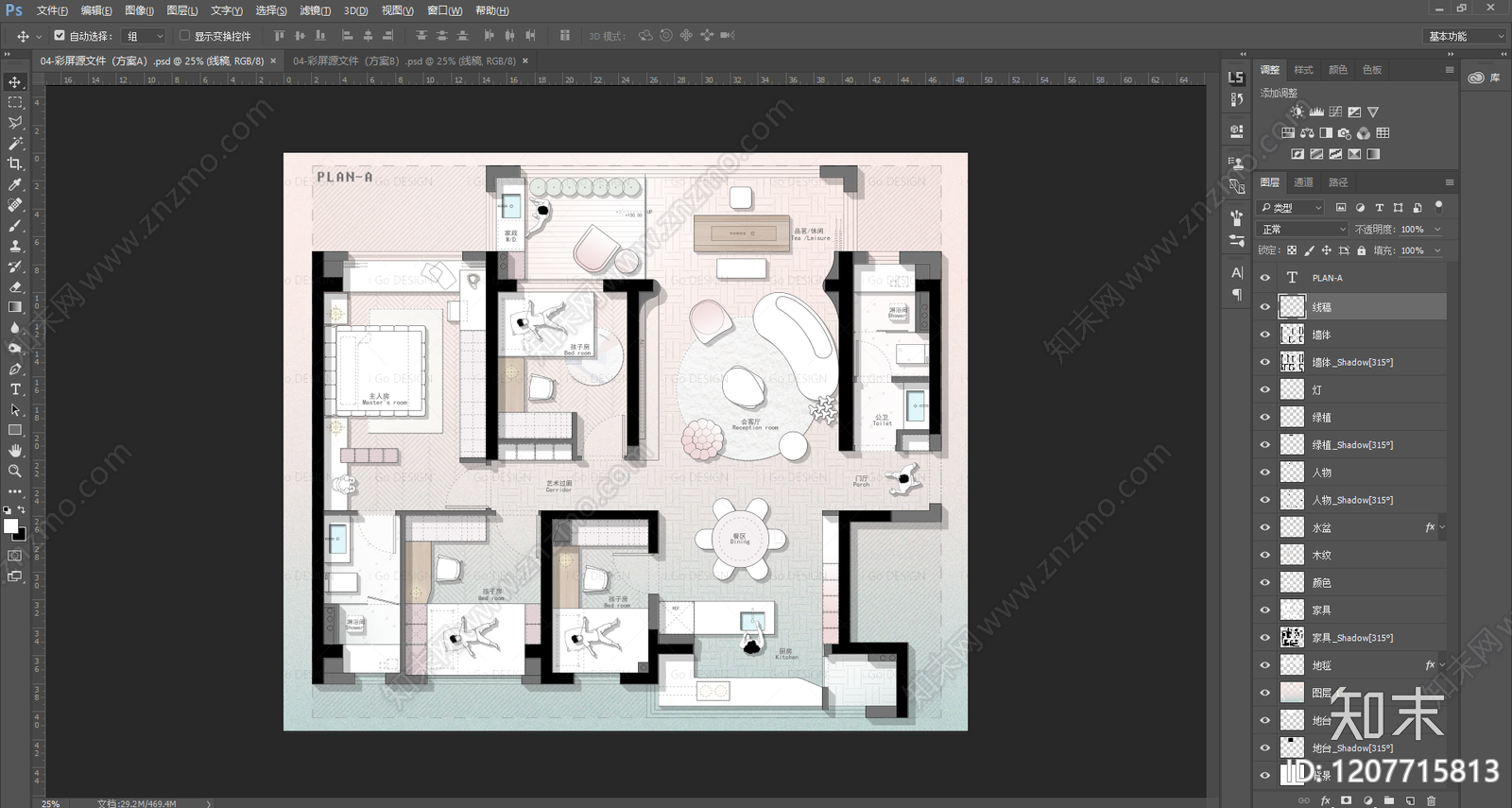
Task: Open the 滤镜 (Filter) menu
Action: point(315,10)
